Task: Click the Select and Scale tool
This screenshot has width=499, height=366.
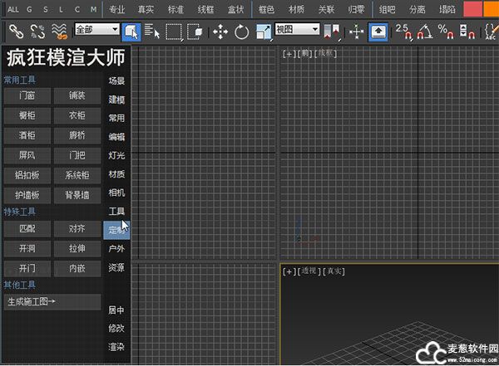Action: pyautogui.click(x=263, y=32)
